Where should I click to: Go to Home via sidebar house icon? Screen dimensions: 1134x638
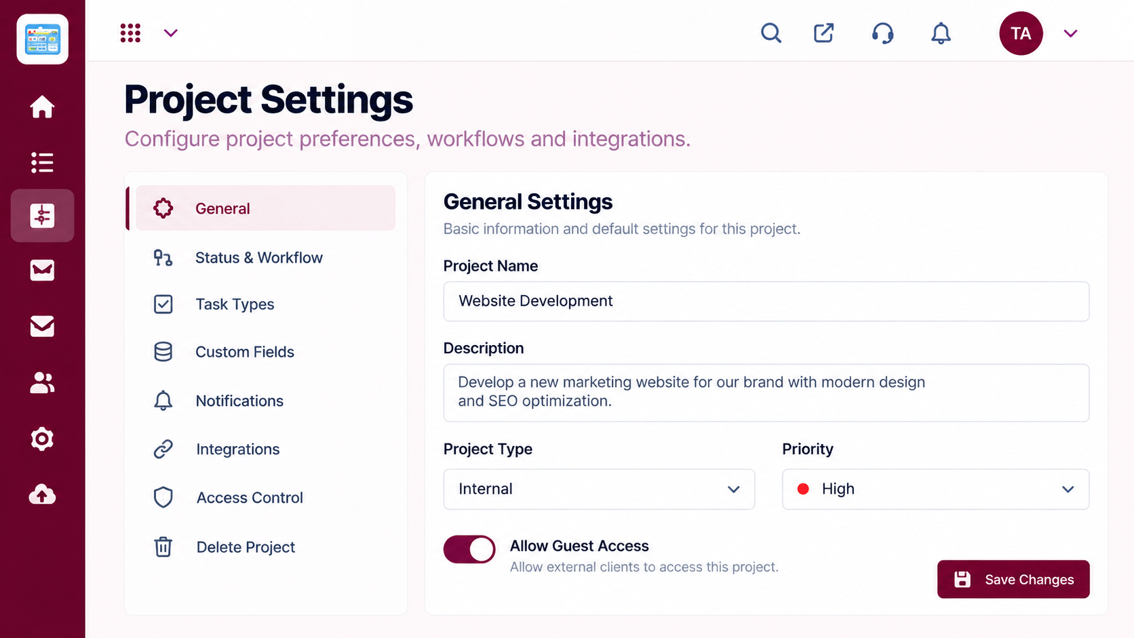[x=42, y=107]
